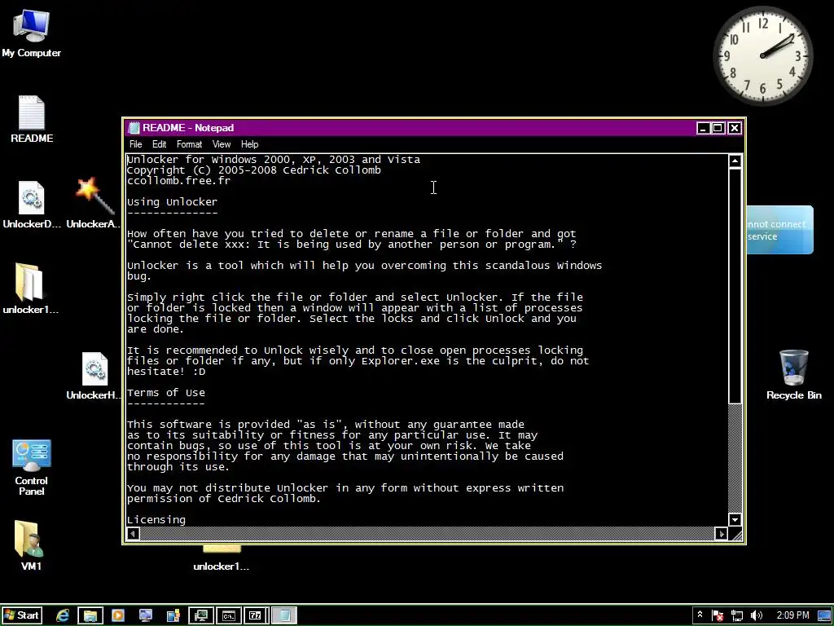The image size is (834, 626).
Task: Place cursor on 'Terms of Use' heading
Action: [x=166, y=392]
